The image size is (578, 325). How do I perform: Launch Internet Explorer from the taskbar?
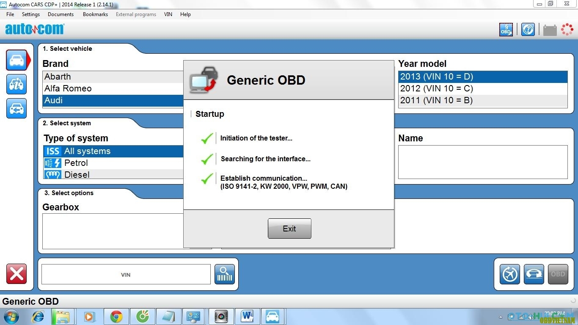[38, 317]
